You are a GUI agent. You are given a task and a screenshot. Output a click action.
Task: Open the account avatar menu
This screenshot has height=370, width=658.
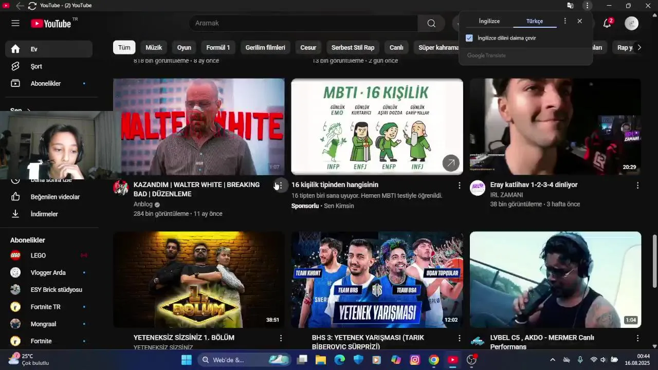[x=631, y=23]
